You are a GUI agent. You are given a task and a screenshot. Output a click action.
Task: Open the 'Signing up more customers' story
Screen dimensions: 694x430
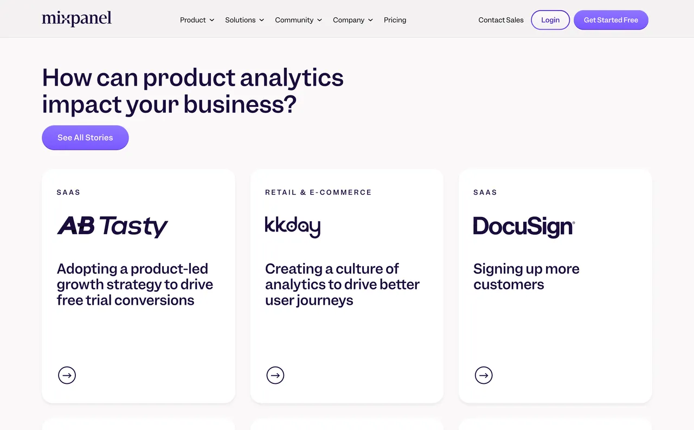pos(526,276)
